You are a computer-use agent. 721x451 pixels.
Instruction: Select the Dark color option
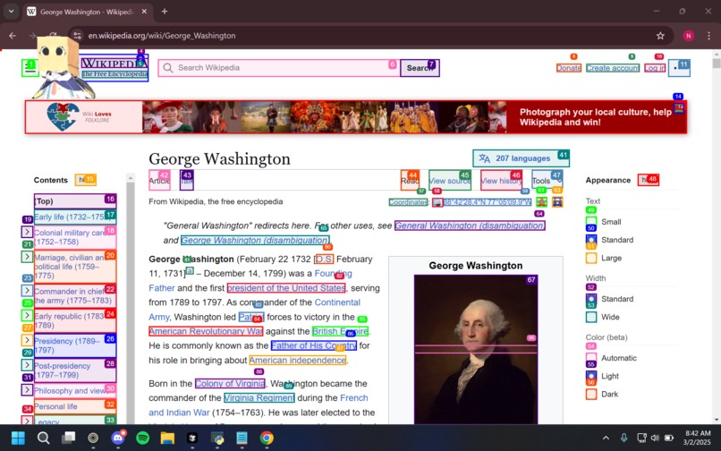pyautogui.click(x=591, y=395)
